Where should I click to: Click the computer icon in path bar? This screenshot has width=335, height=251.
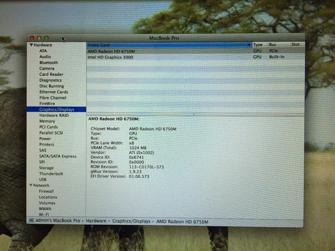[x=31, y=221]
